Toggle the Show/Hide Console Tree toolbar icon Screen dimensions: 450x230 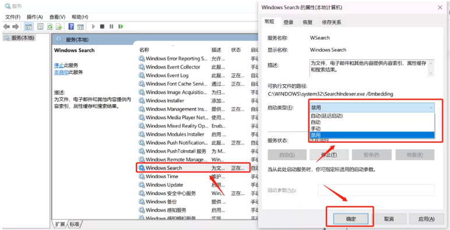pyautogui.click(x=28, y=27)
